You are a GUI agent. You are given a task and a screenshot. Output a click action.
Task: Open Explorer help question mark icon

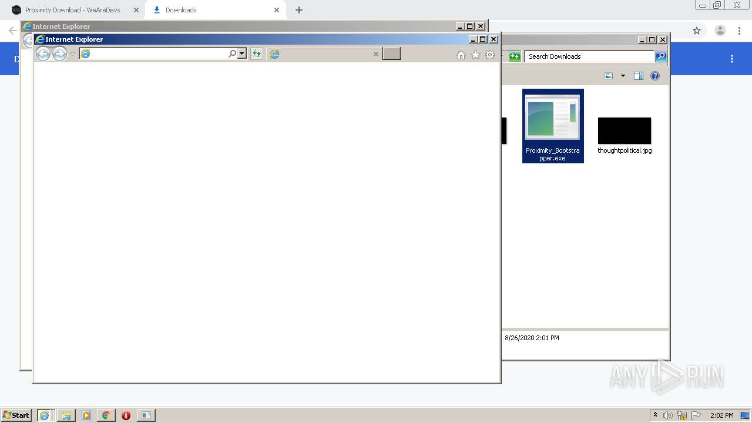tap(655, 76)
